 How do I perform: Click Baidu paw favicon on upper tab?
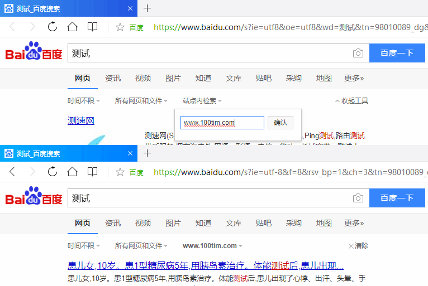tap(9, 8)
